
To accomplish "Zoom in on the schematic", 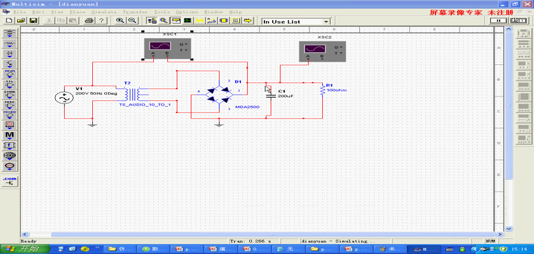I will coord(120,20).
